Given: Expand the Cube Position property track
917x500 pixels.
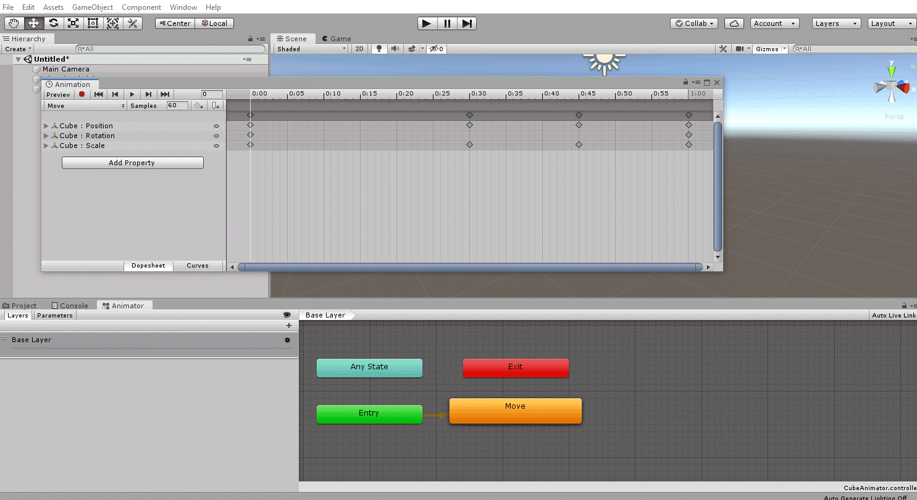Looking at the screenshot, I should click(46, 125).
